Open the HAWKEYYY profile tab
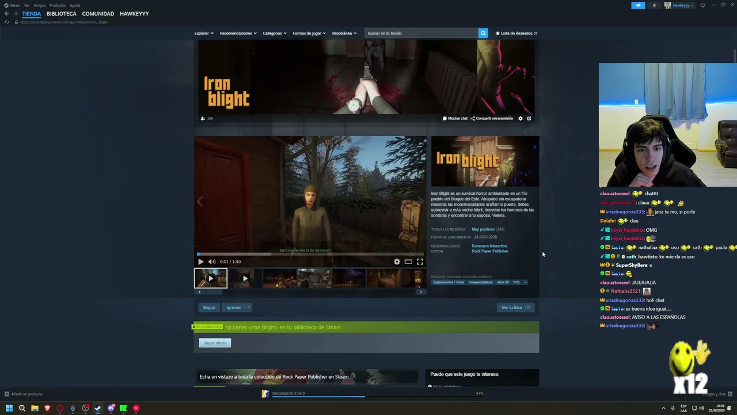Viewport: 737px width, 415px height. [x=134, y=14]
